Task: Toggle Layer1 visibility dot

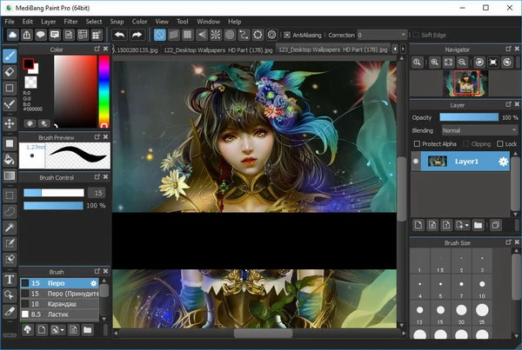Action: point(416,162)
